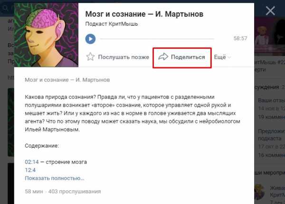Click the star icon for listen later

90,57
